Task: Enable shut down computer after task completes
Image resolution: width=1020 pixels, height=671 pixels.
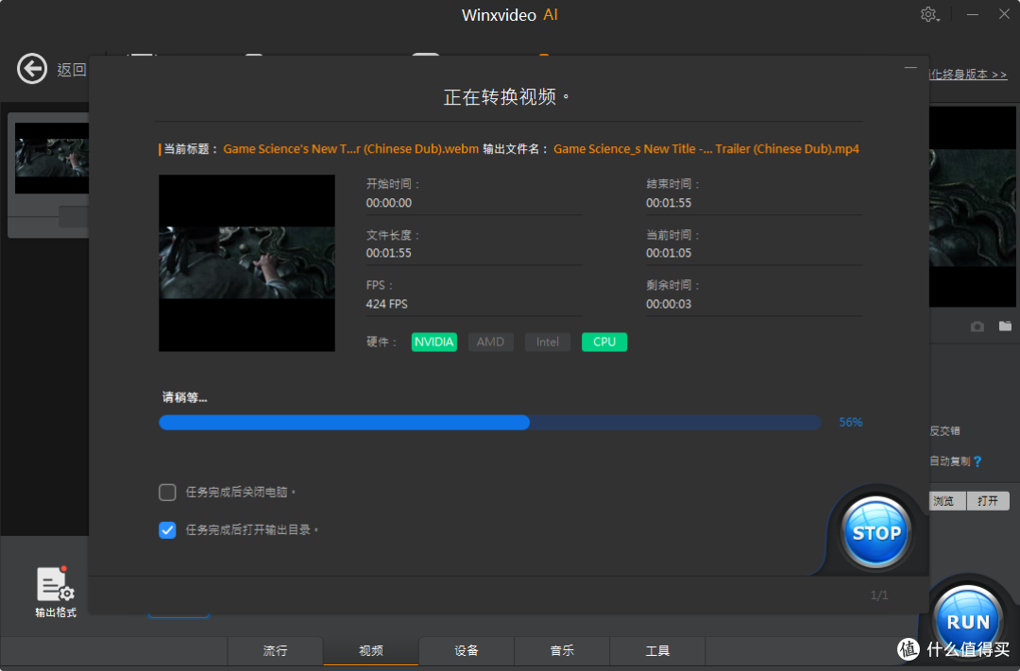Action: (167, 493)
